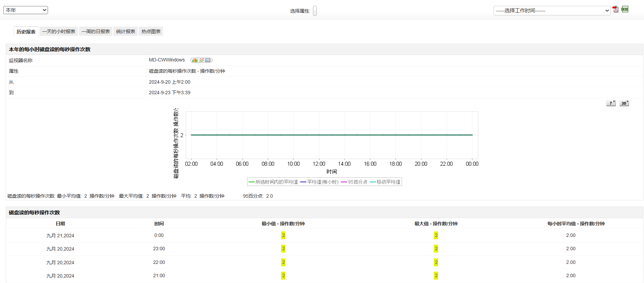Click the MD-CWWindows monitor name

[x=167, y=60]
